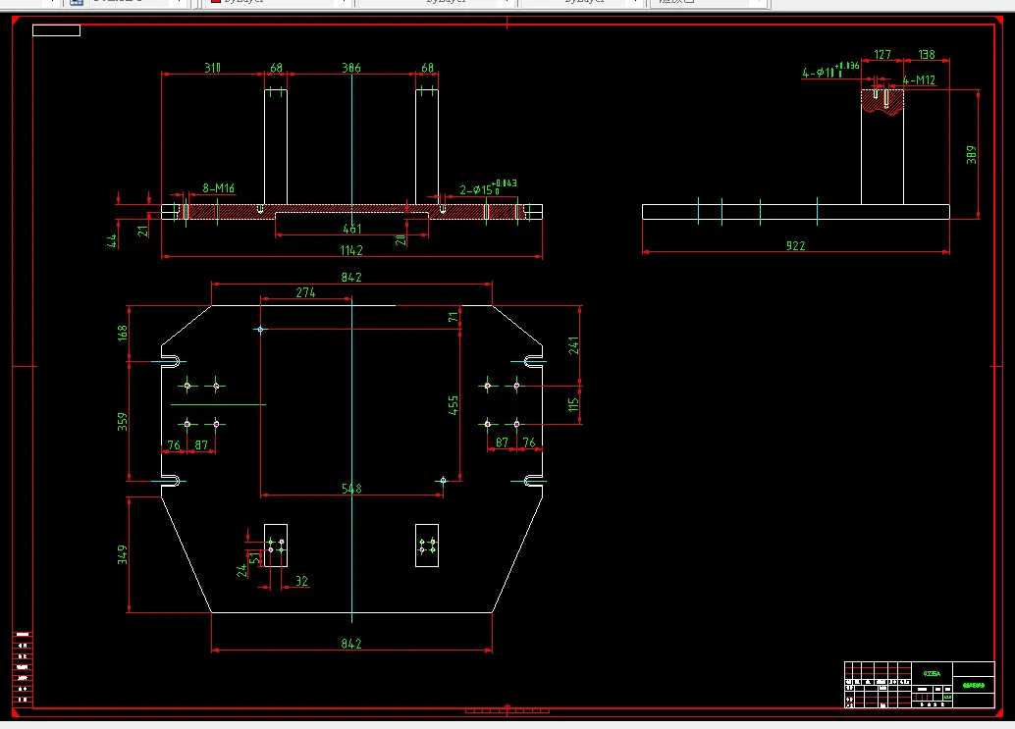Select the 386 dimension text
The width and height of the screenshot is (1015, 729).
(350, 68)
